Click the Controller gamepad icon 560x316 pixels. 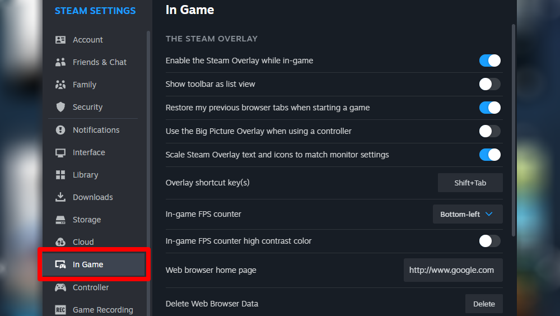coord(60,287)
